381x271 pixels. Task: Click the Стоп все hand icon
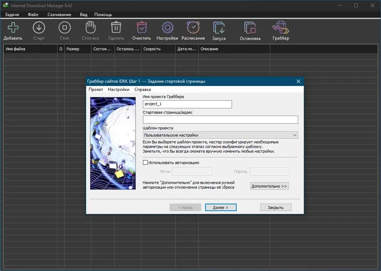90,28
